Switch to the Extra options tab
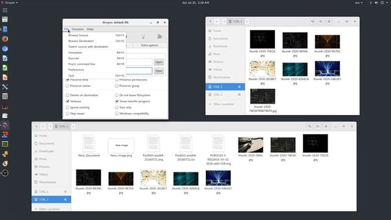391x220 pixels. (150, 45)
